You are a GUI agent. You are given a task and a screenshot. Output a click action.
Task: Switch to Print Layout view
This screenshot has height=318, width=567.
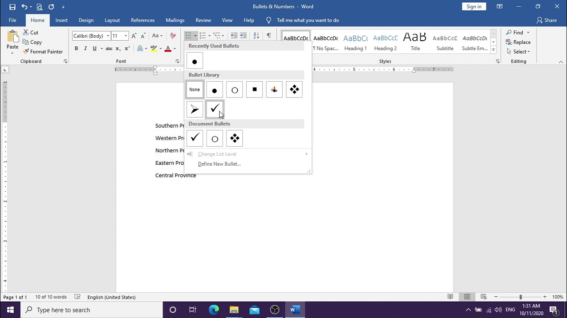pos(467,297)
